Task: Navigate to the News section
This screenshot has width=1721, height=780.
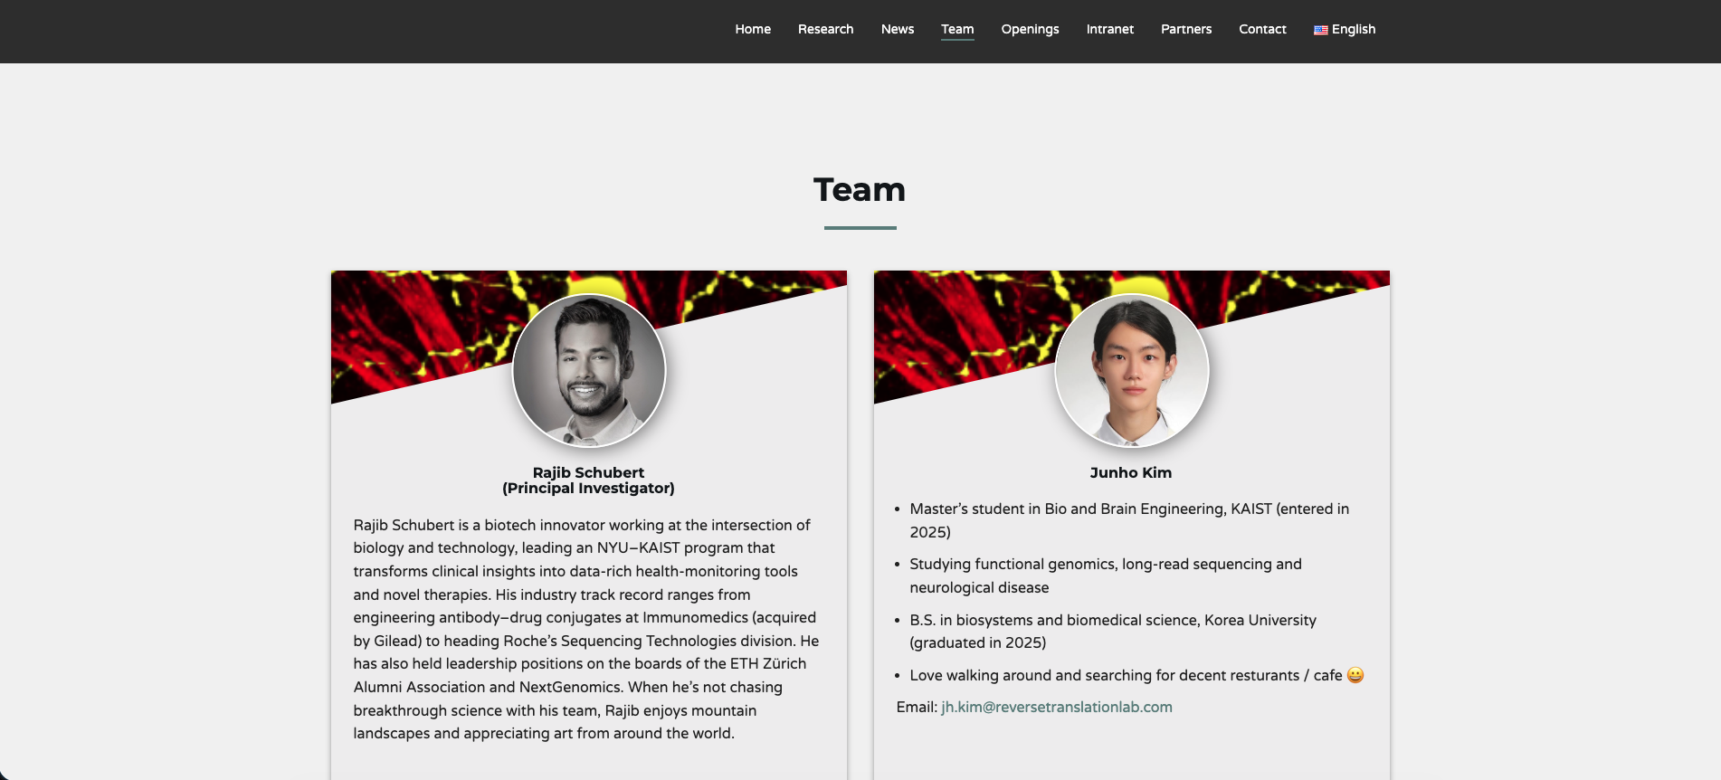Action: click(x=898, y=29)
